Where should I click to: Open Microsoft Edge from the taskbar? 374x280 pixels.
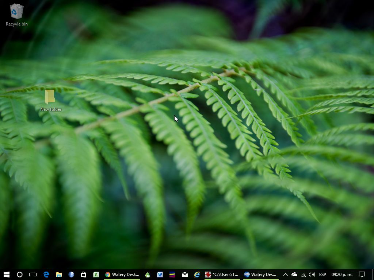pyautogui.click(x=46, y=275)
